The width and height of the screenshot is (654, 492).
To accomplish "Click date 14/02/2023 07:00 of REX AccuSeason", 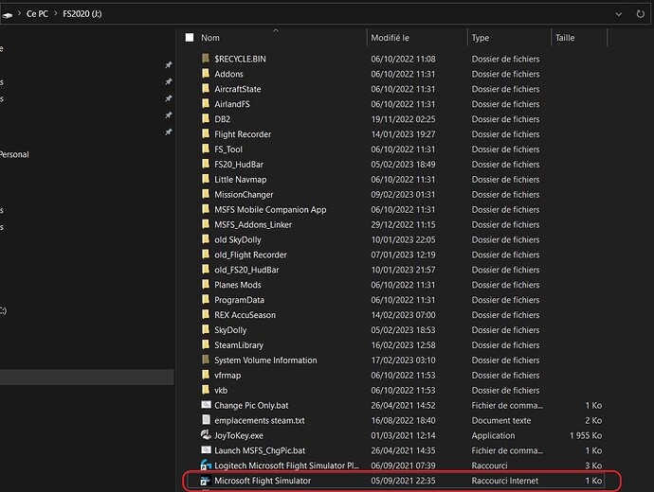I will tap(403, 315).
